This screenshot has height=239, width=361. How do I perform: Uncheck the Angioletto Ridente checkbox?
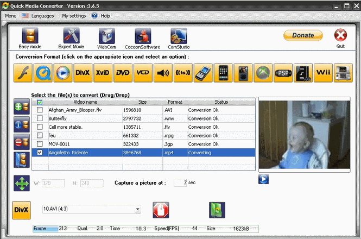(40, 153)
